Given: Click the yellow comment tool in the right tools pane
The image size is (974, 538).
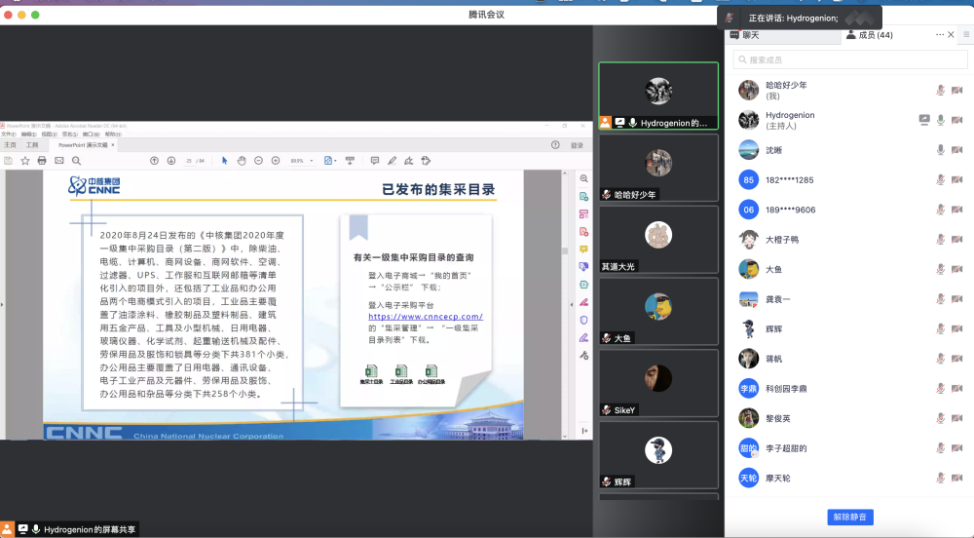Looking at the screenshot, I should point(583,250).
